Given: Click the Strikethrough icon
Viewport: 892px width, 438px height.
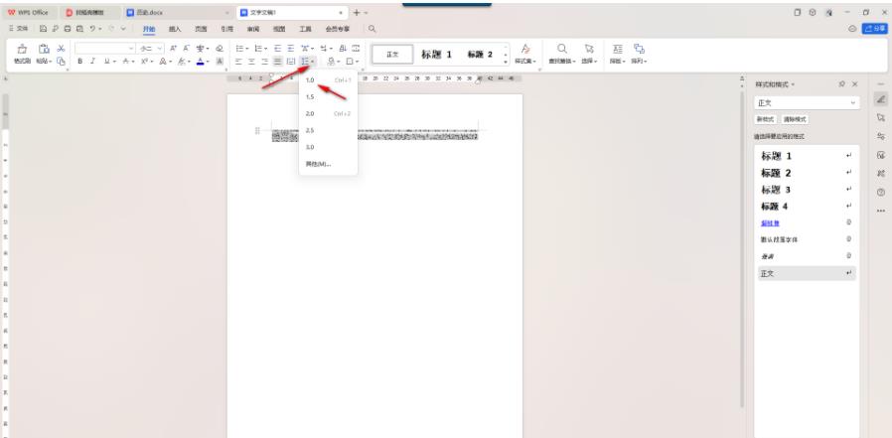Looking at the screenshot, I should click(x=125, y=61).
